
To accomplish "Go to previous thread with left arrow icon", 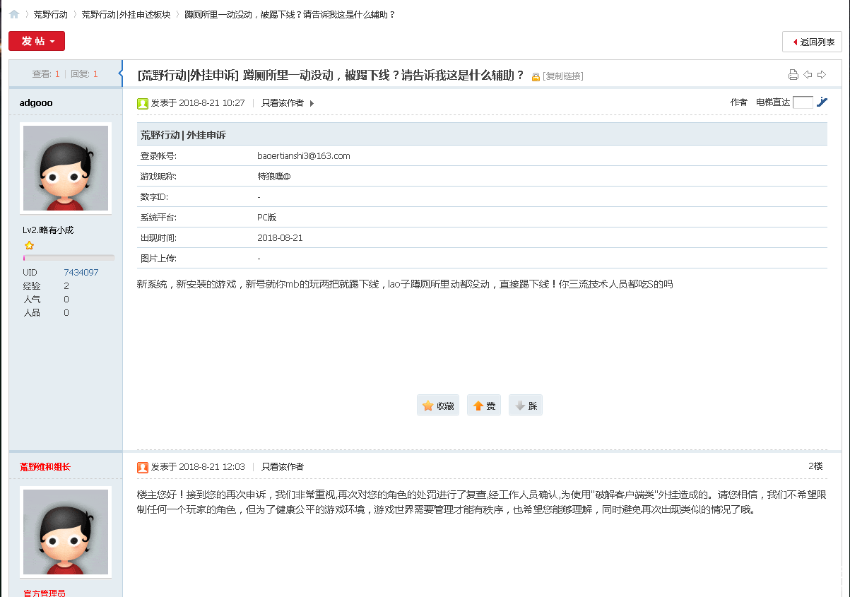I will 808,75.
